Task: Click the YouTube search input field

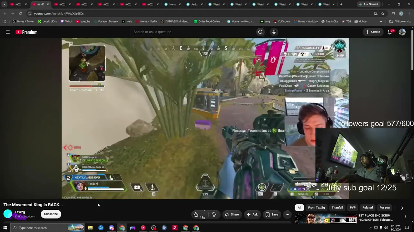Action: pos(192,32)
